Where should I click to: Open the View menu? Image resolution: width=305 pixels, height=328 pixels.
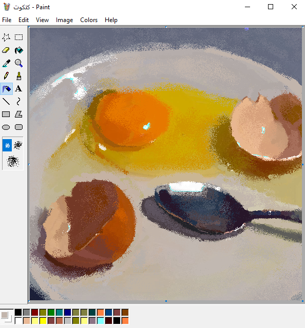click(42, 20)
